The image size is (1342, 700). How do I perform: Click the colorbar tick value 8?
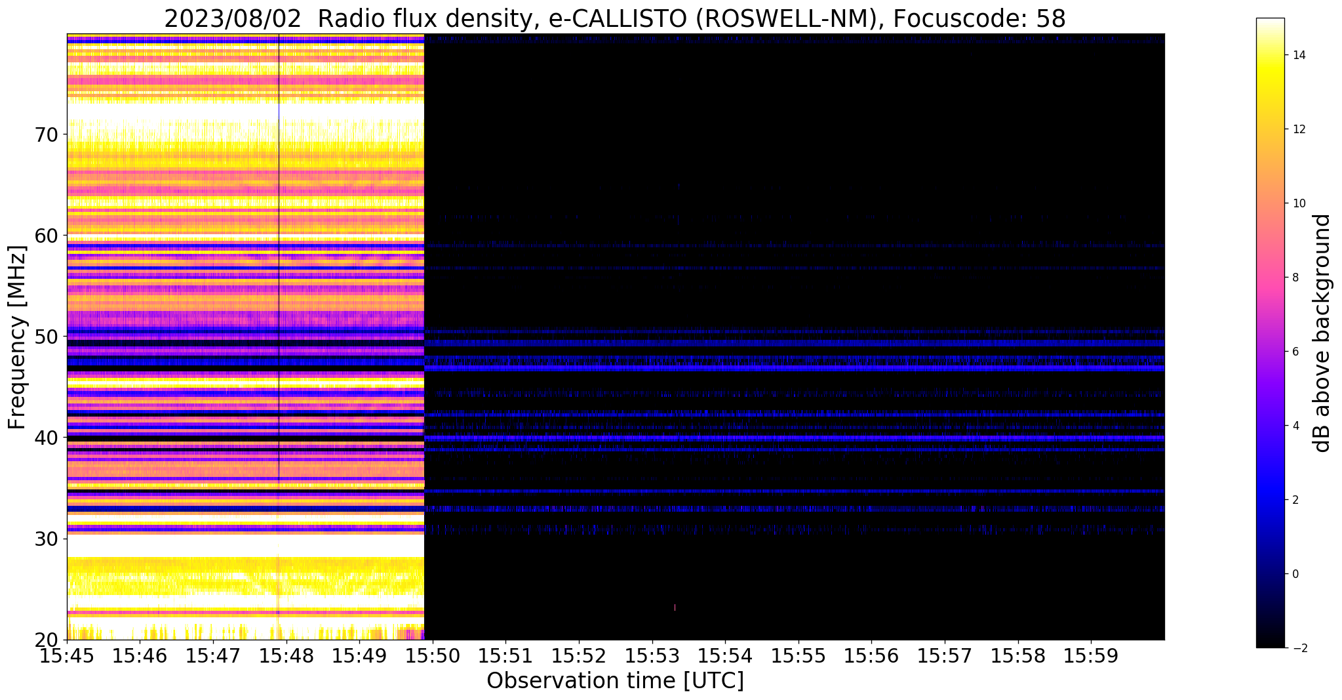[1295, 278]
